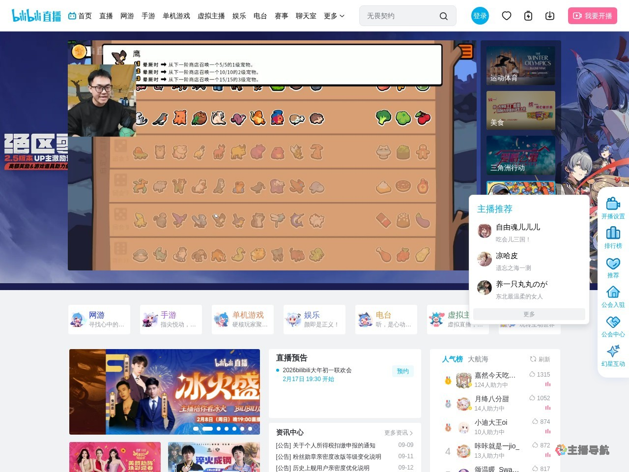Click the download icon in top bar
Image resolution: width=629 pixels, height=472 pixels.
(x=550, y=16)
